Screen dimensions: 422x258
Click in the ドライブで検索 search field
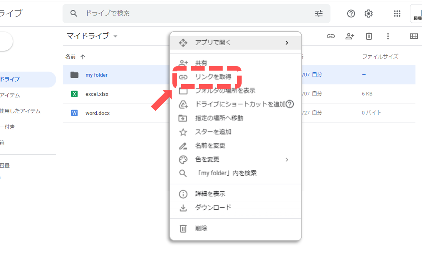[195, 14]
